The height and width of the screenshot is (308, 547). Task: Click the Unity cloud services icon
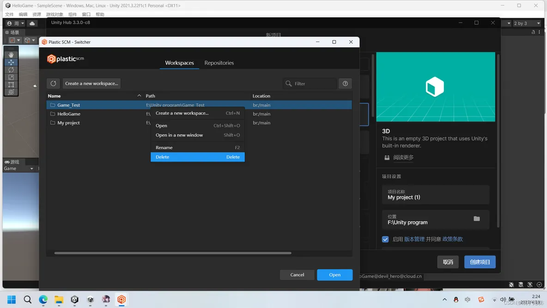(x=32, y=23)
